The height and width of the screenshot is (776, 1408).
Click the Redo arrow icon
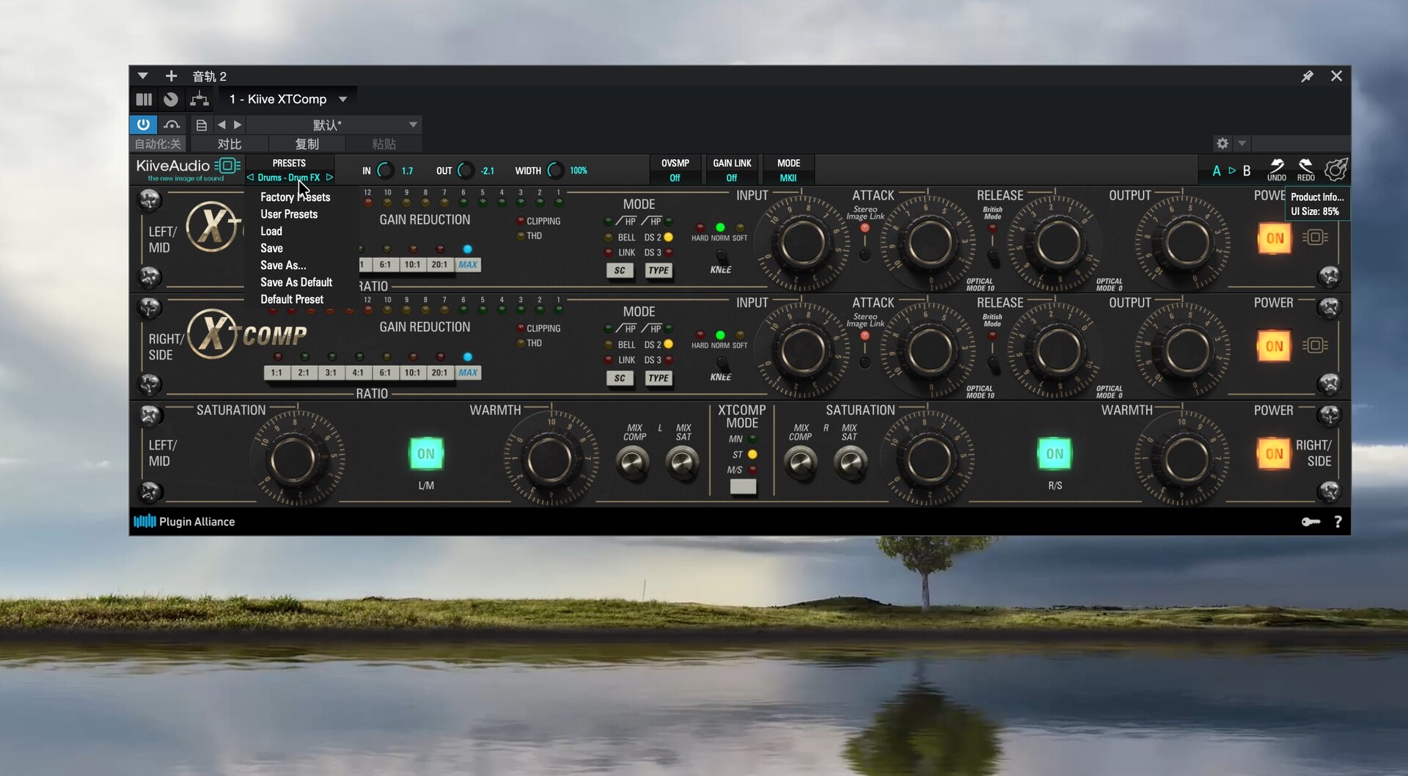point(1305,166)
